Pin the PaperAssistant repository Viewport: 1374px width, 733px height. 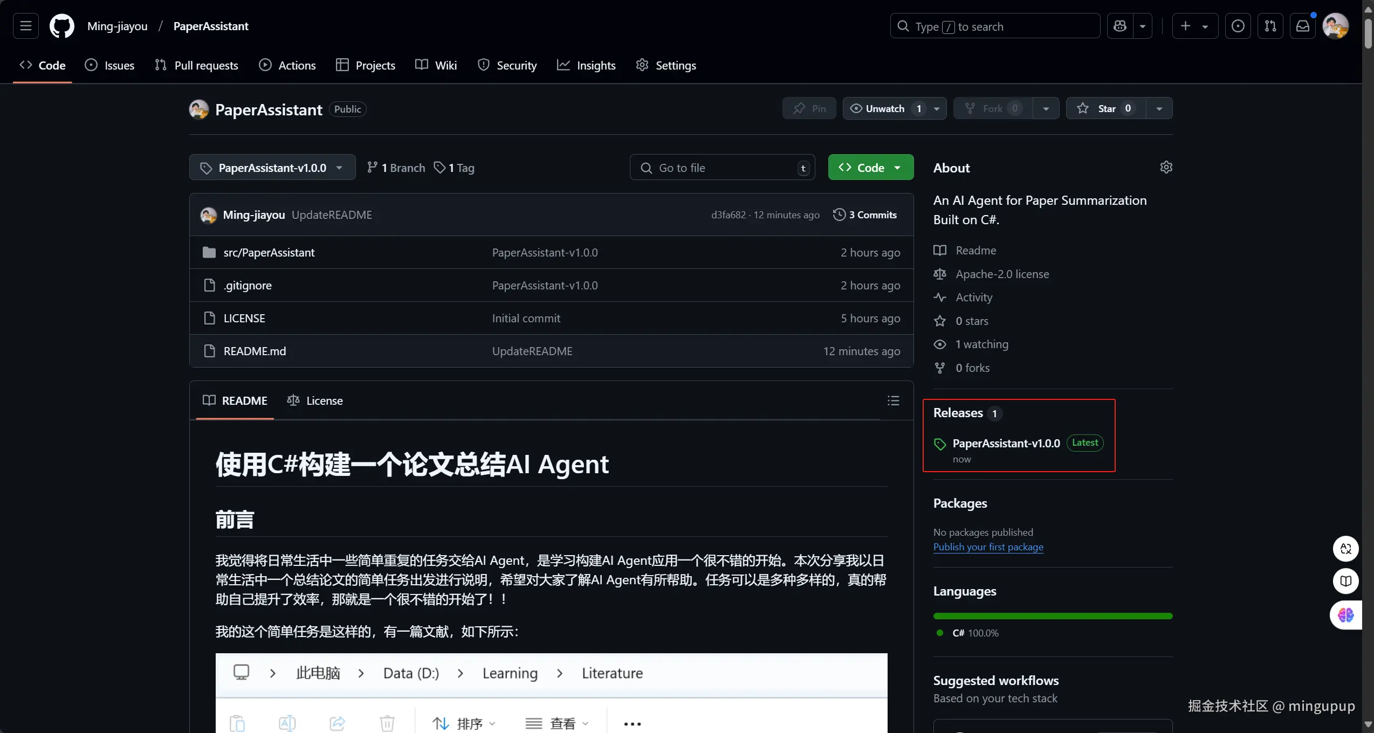coord(809,108)
